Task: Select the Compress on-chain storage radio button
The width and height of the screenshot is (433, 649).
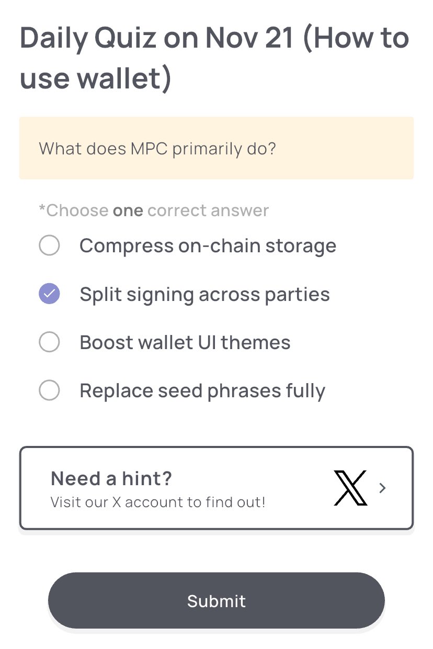Action: pos(50,245)
